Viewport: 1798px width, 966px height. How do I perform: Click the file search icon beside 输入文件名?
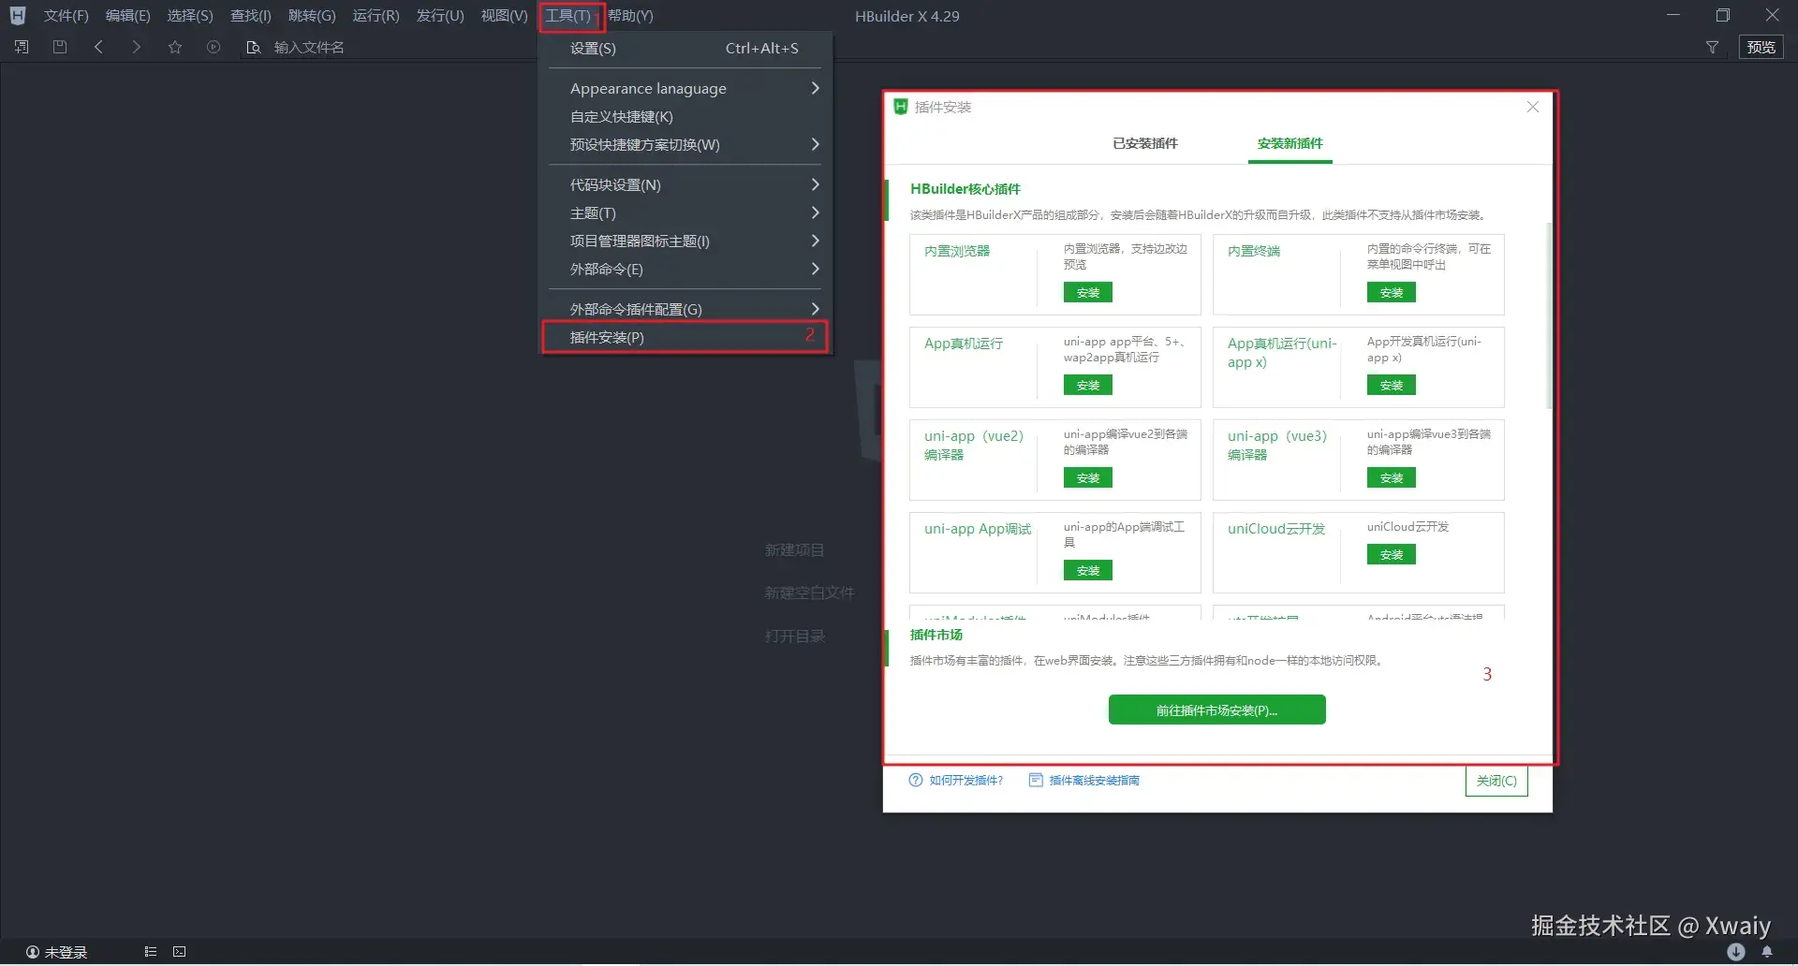(x=253, y=47)
